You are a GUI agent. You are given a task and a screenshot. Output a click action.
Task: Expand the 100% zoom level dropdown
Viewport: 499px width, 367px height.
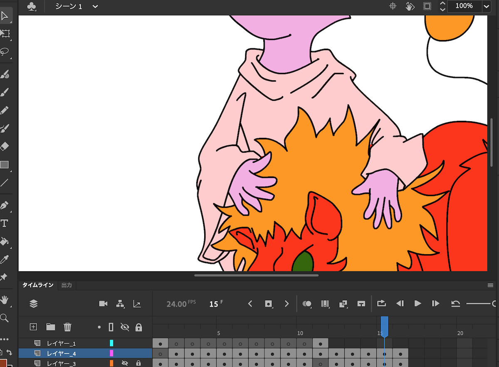point(486,7)
